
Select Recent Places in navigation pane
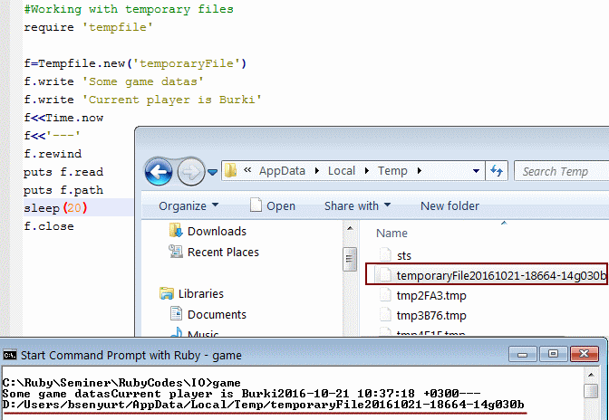click(222, 252)
